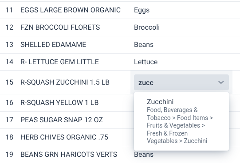Screen dimensions: 240x163
Task: Select the BEANS GRN HARICOTS VERTS item
Action: point(69,155)
